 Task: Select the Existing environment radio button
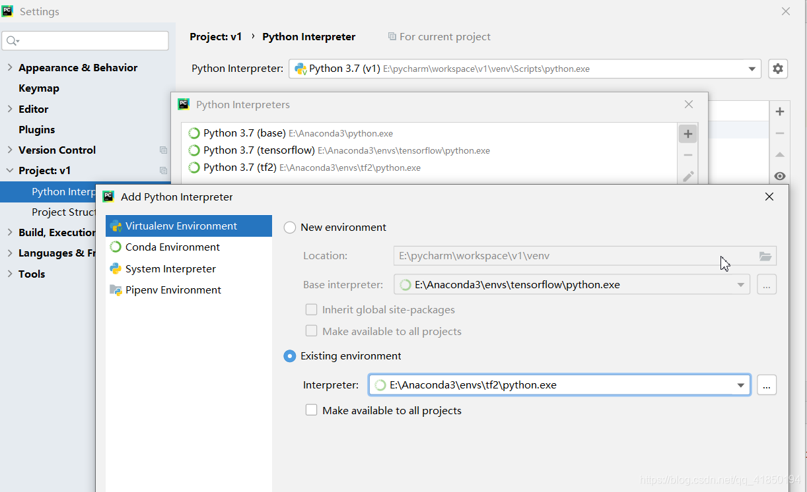tap(290, 356)
